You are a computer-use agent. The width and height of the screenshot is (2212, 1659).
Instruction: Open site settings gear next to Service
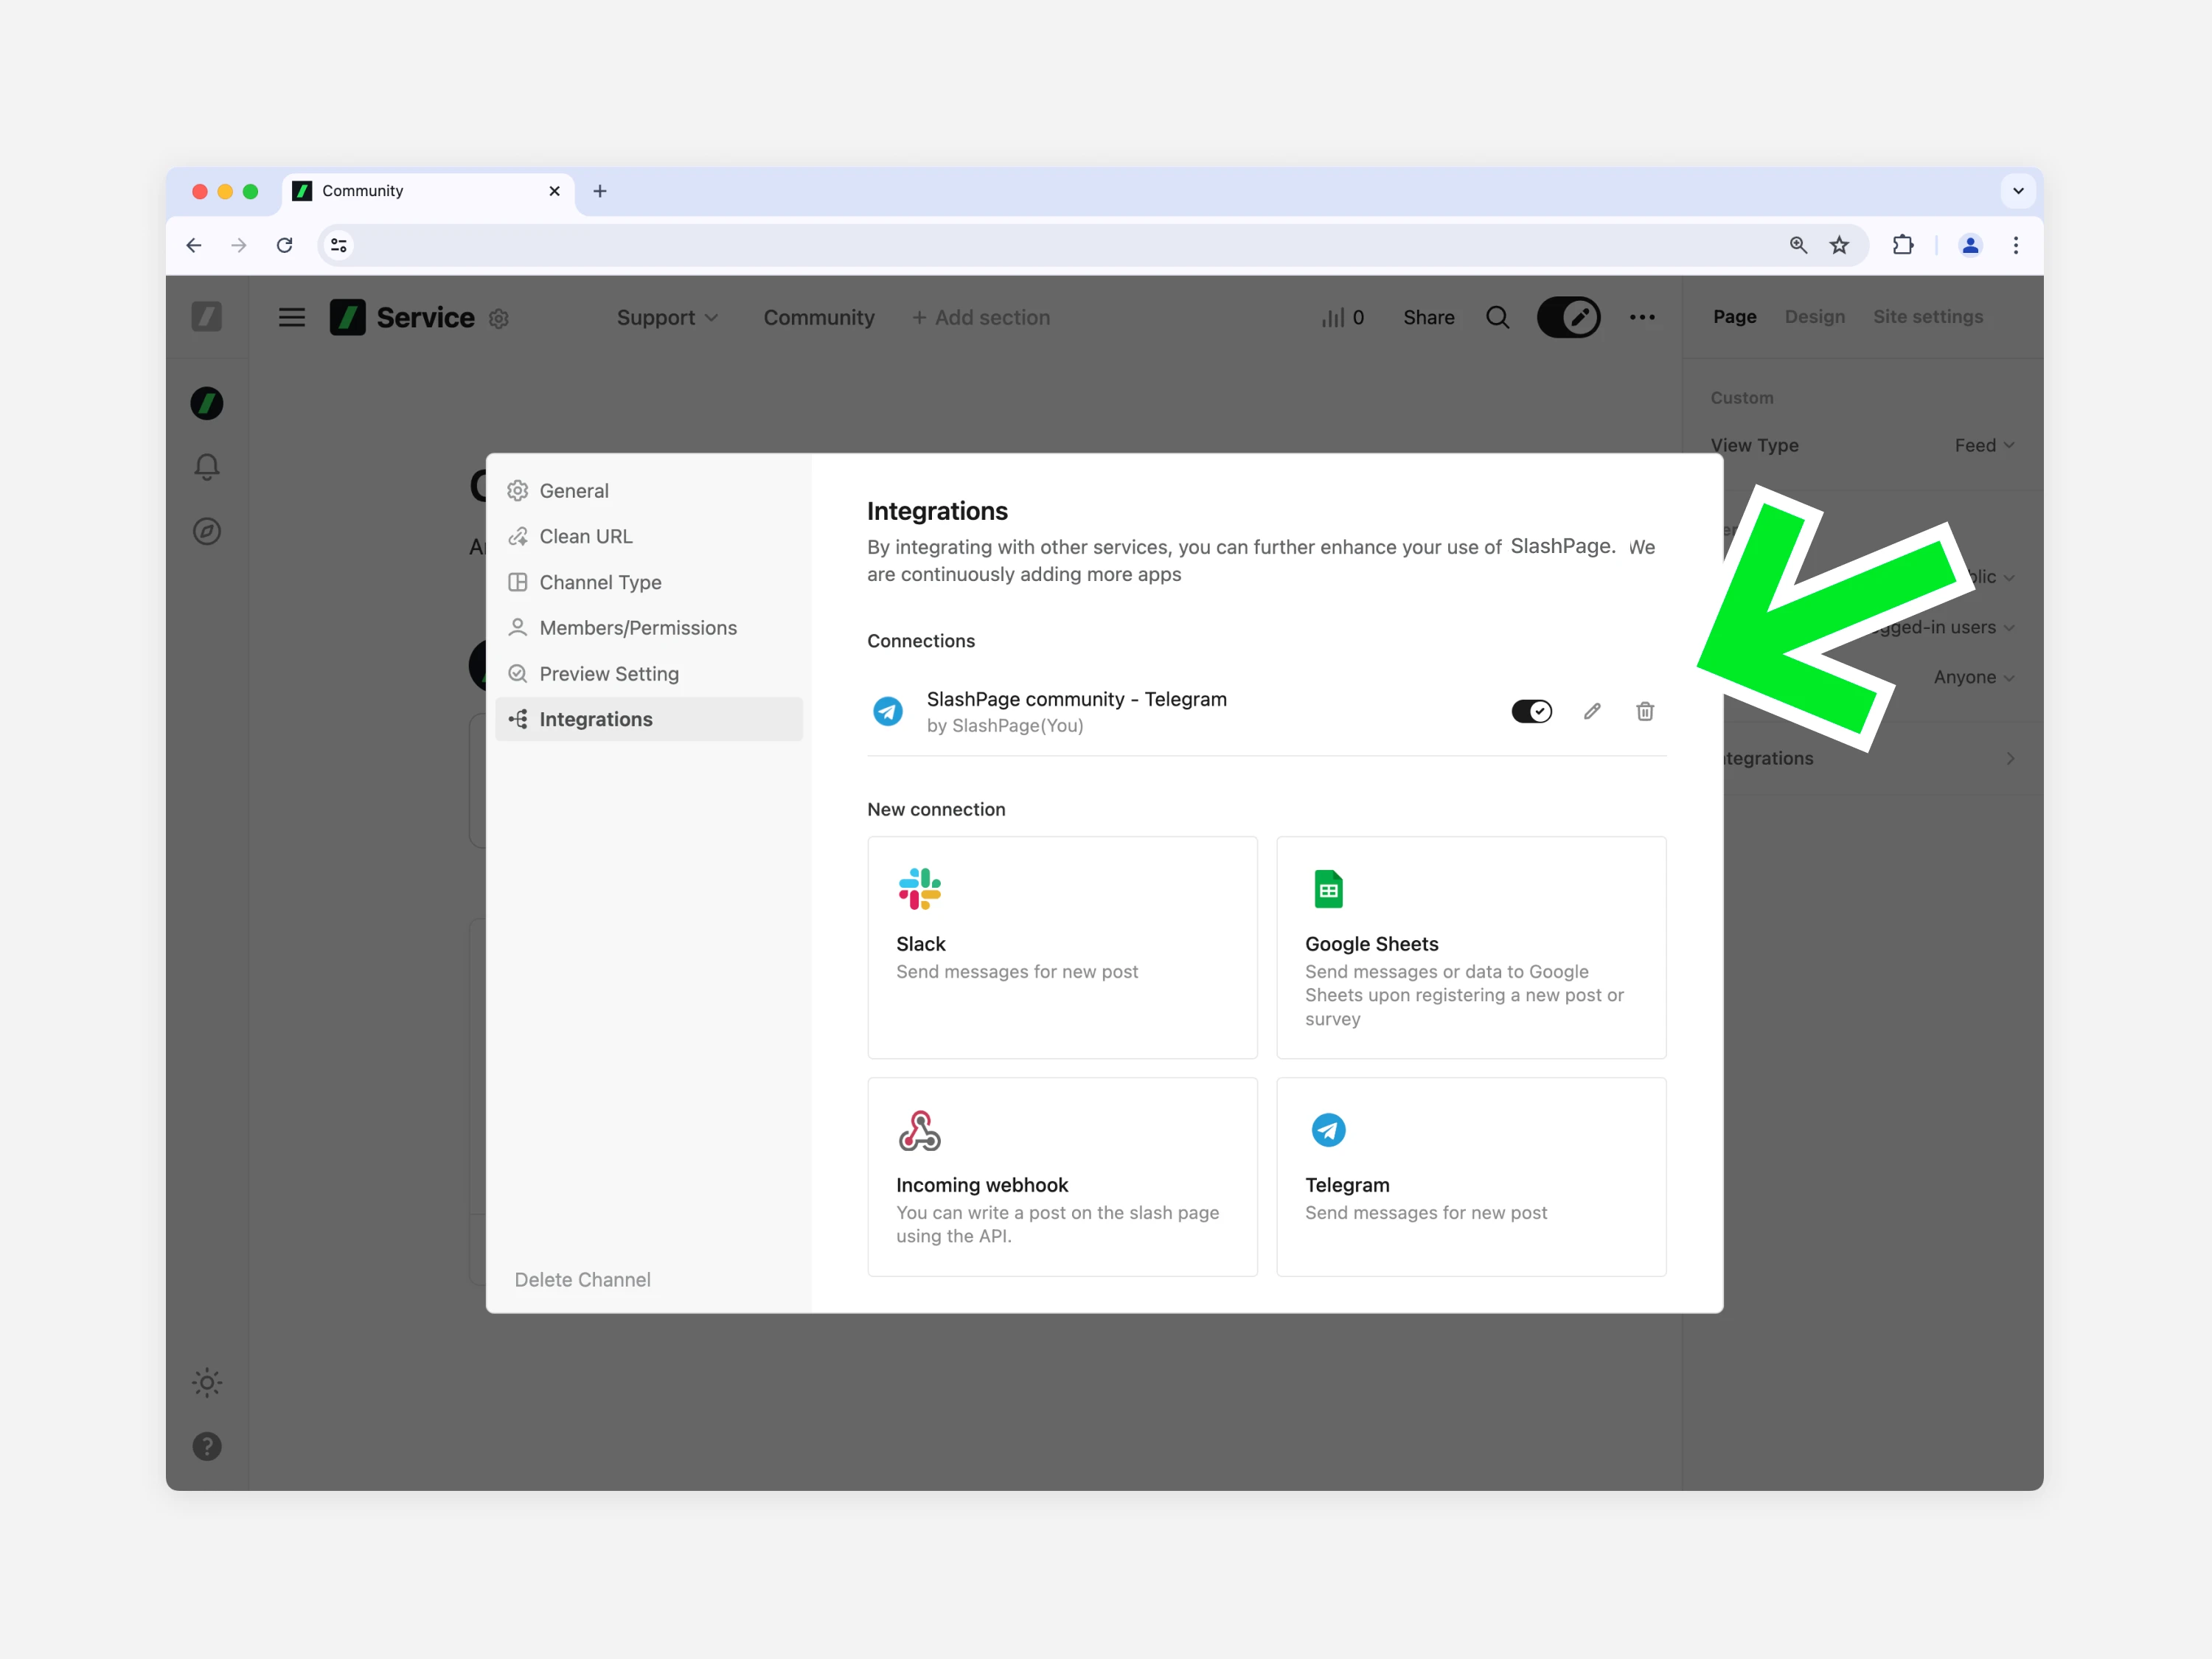499,319
